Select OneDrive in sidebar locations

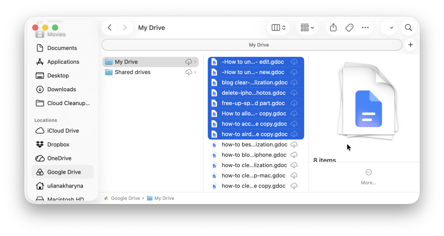(x=63, y=159)
